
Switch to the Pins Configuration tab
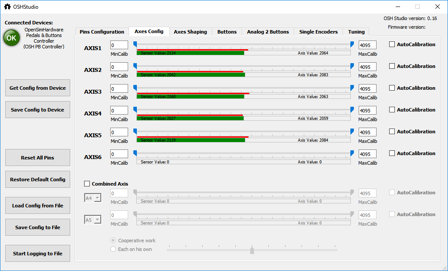(102, 32)
